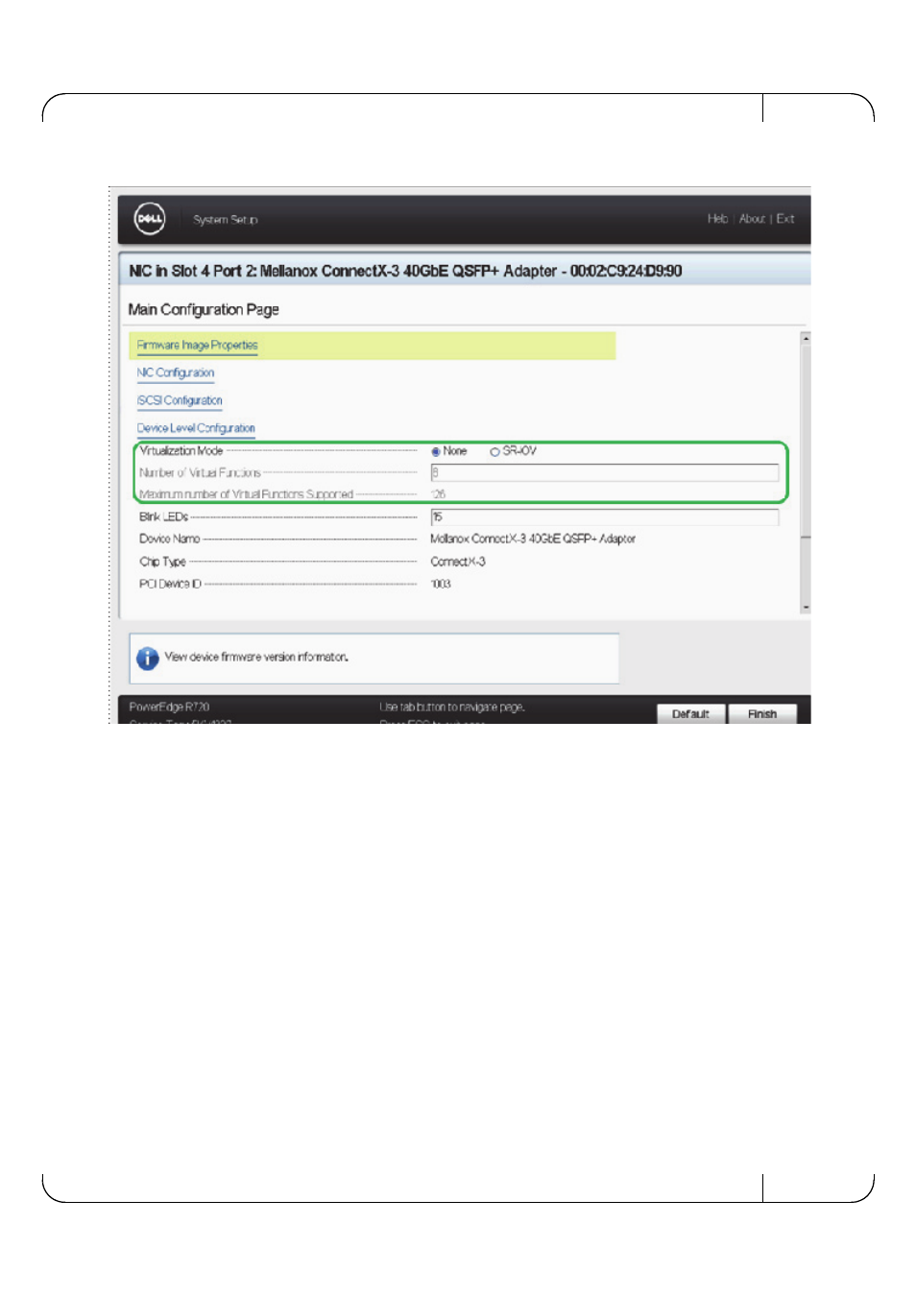This screenshot has width=916, height=1296.
Task: Click the Blink LEDs input field
Action: [605, 517]
